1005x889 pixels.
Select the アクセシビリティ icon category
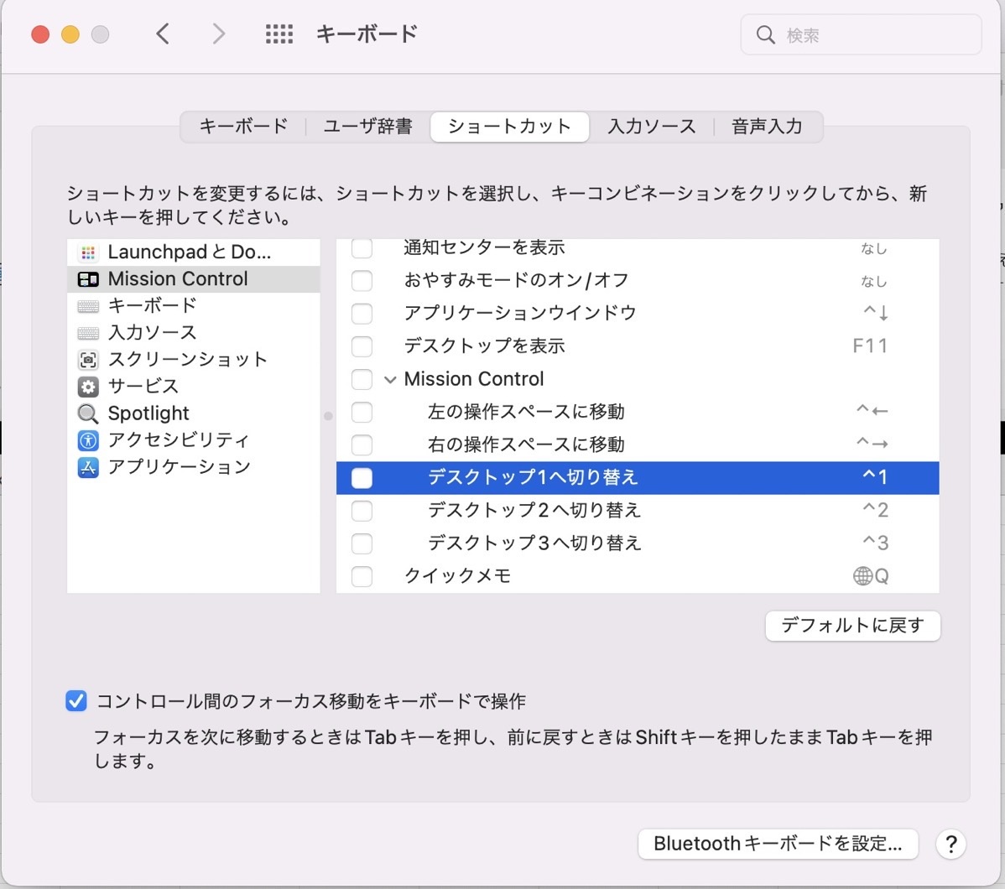tap(88, 440)
